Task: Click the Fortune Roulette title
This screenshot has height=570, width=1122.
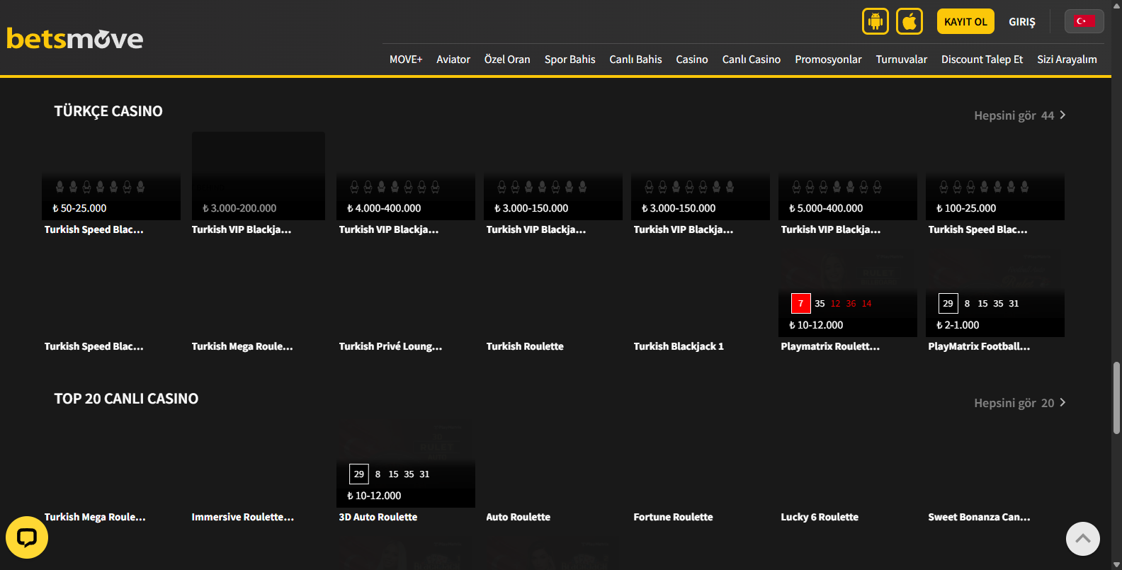Action: [673, 517]
